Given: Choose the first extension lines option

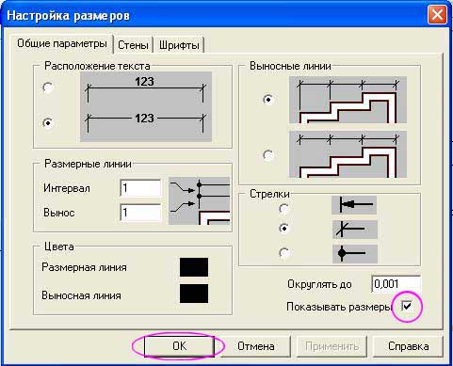Looking at the screenshot, I should (268, 100).
